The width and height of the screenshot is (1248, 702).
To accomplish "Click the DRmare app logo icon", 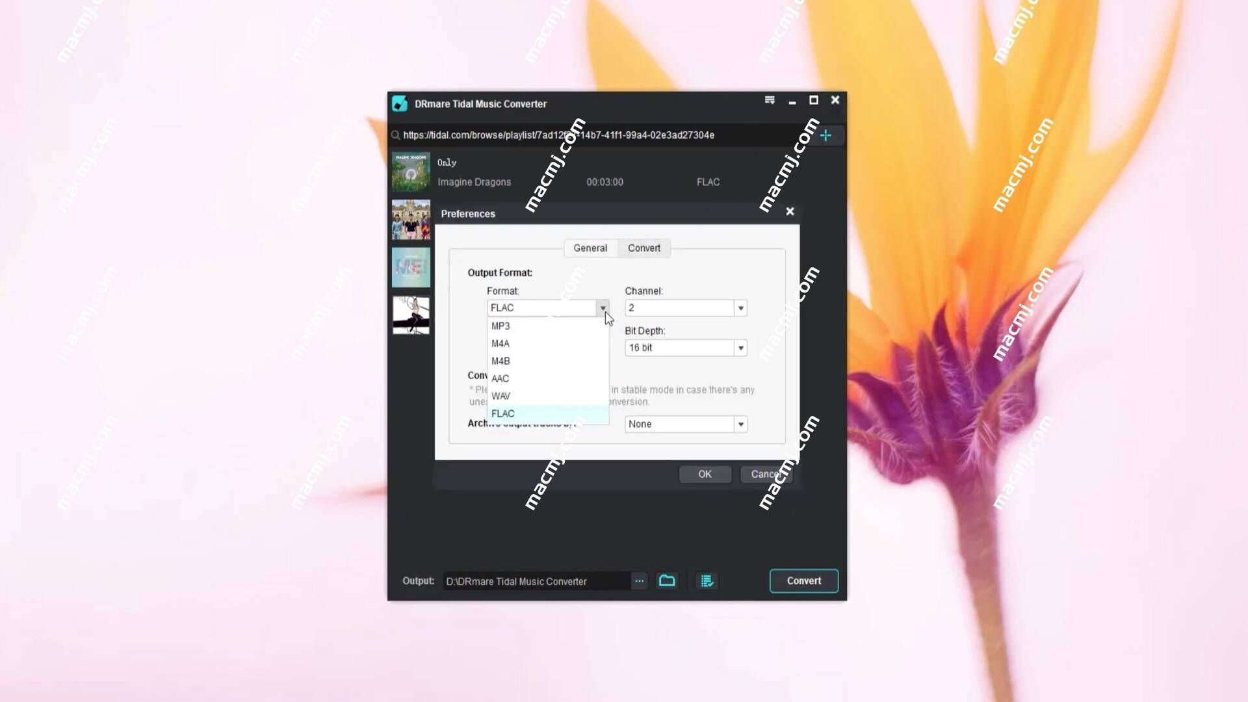I will [400, 104].
